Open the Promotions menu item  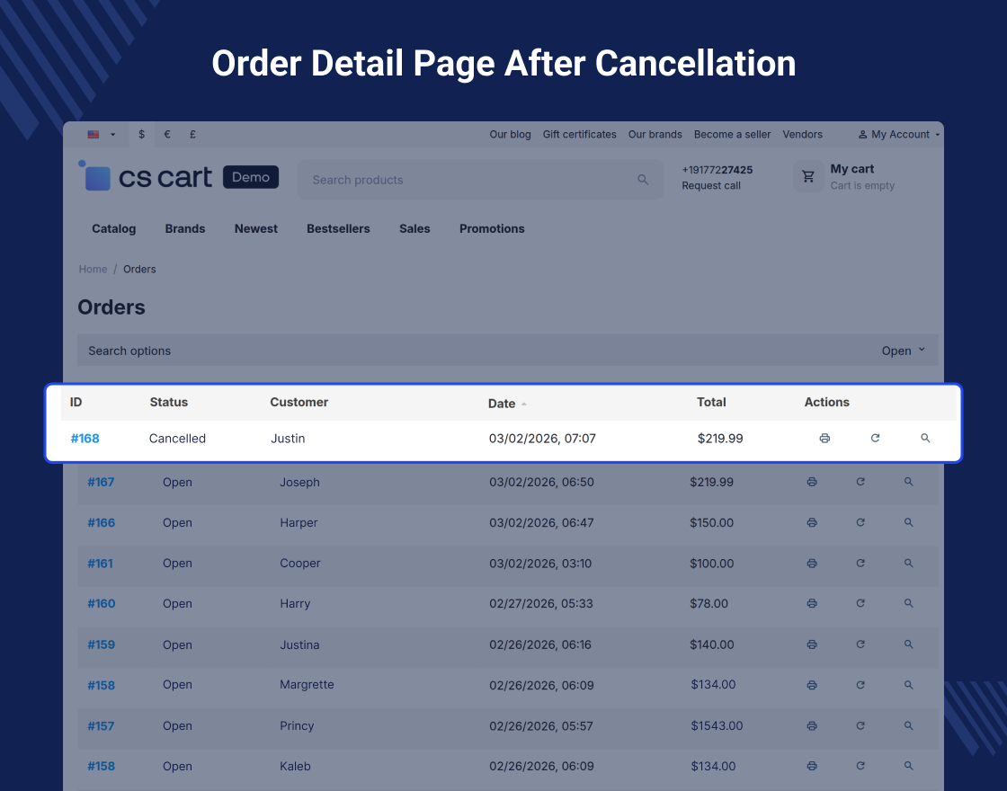point(492,228)
